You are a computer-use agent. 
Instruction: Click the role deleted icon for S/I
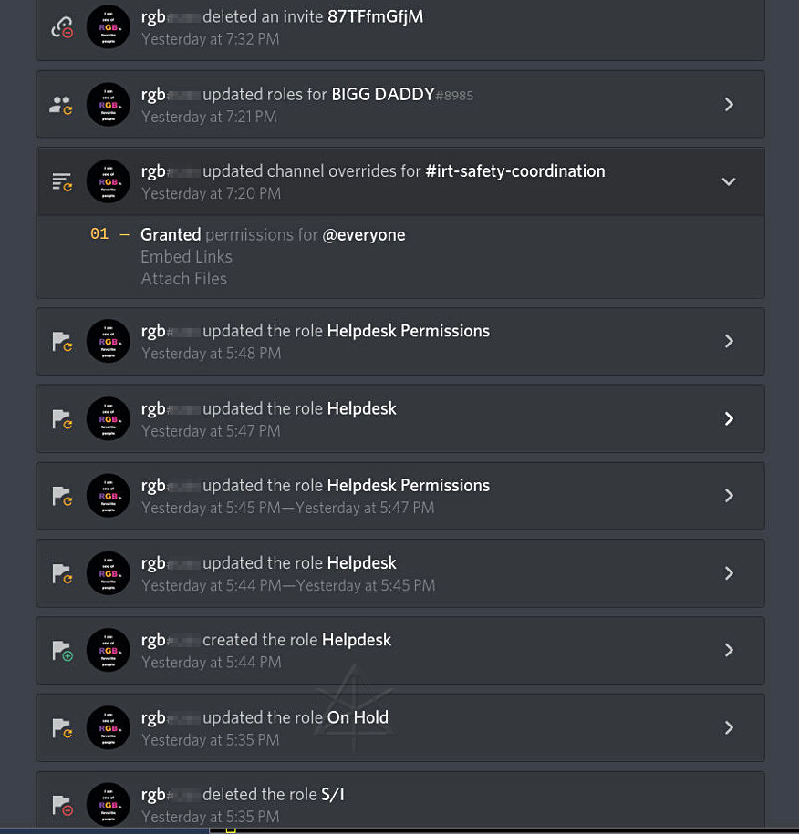pyautogui.click(x=61, y=805)
